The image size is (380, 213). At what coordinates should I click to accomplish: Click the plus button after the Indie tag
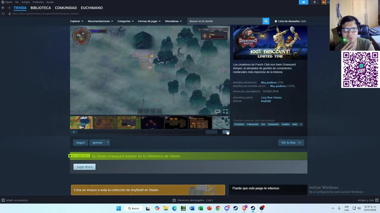(x=301, y=124)
